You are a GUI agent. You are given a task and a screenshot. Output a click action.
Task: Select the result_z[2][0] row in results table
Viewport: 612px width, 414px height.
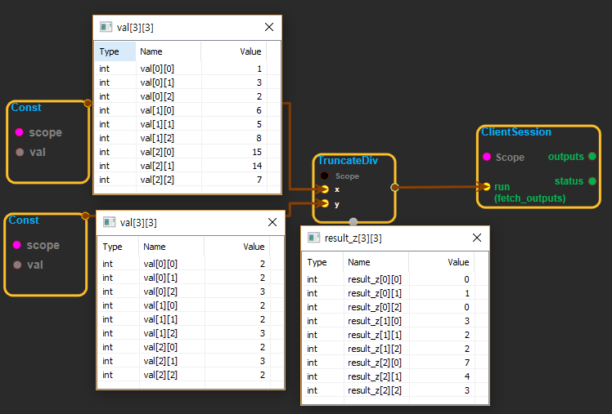386,363
